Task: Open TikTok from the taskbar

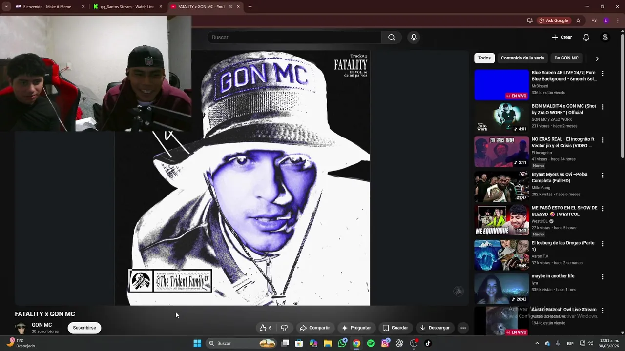Action: (x=428, y=343)
